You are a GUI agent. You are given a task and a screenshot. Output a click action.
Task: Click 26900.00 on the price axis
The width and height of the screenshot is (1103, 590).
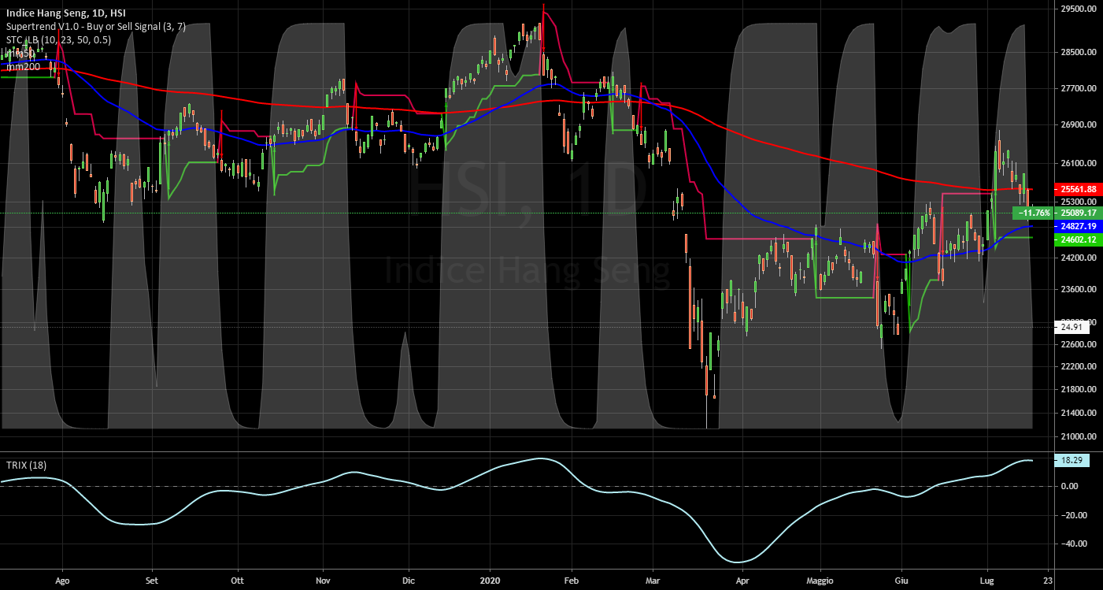tap(1079, 125)
